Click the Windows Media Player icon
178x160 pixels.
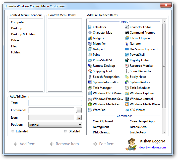click(127, 104)
